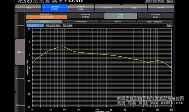189x112 pixels.
Task: Select Edit group delay mode
Action: click(53, 25)
